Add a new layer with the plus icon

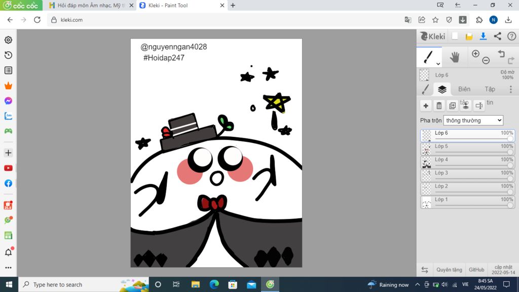426,105
